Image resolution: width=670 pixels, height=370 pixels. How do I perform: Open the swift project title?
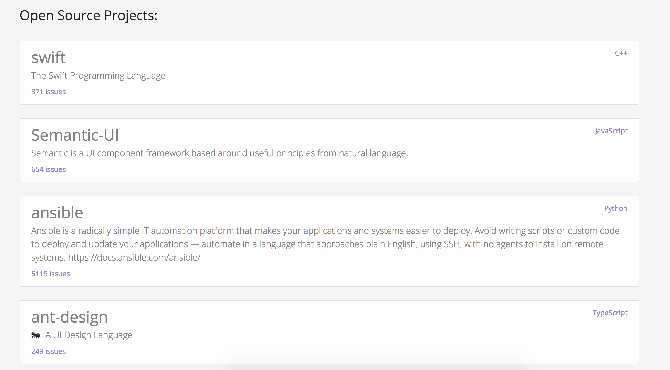(48, 58)
